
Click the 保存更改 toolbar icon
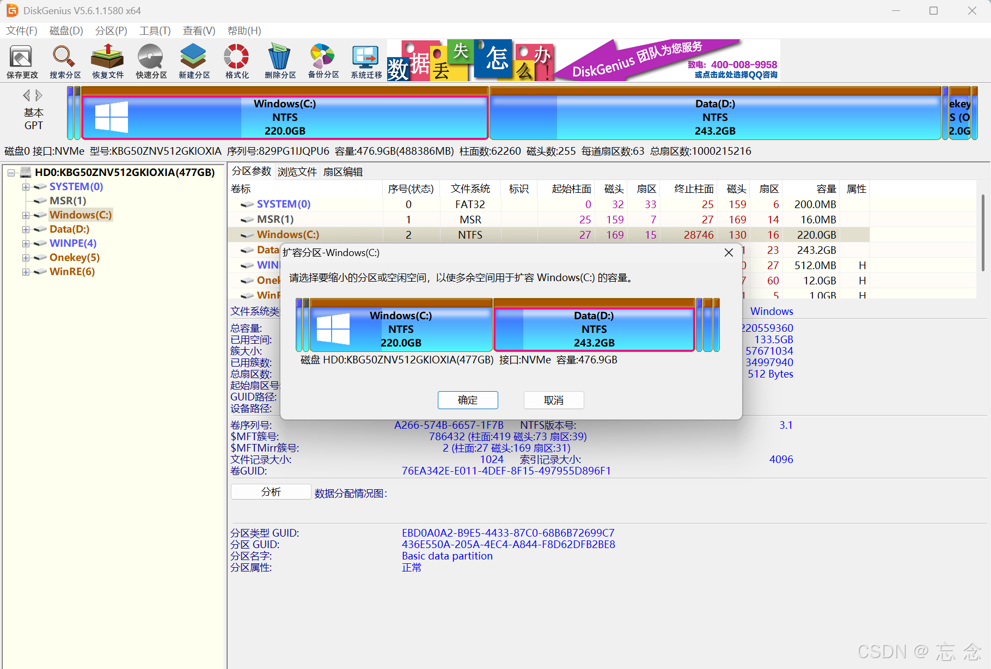click(x=22, y=61)
